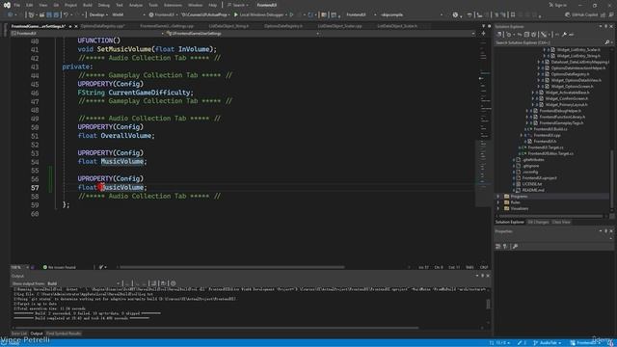Open Show output from Build dropdown
This screenshot has width=617, height=347.
pos(84,283)
